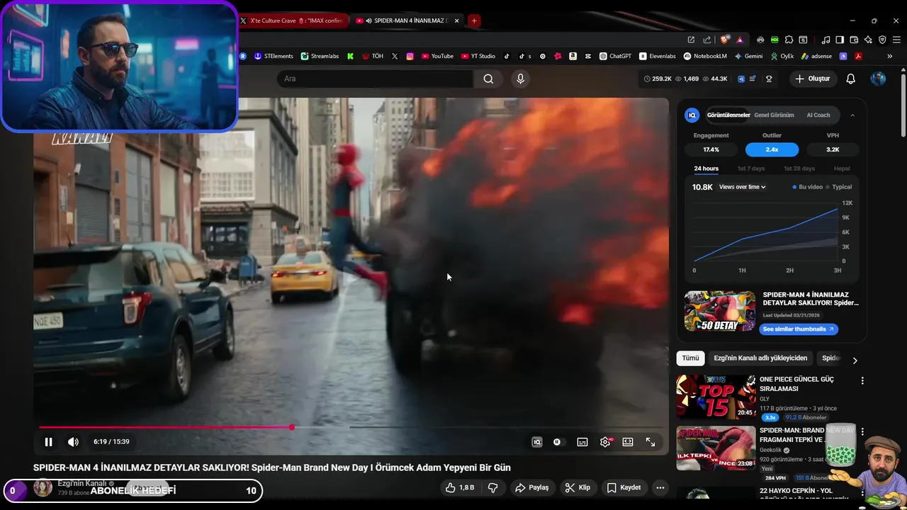Show hidden bookmarks with the double chevron
This screenshot has height=510, width=907.
click(889, 56)
